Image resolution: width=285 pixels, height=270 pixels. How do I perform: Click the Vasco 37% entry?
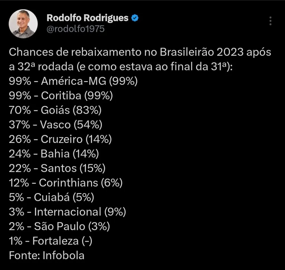(x=56, y=125)
